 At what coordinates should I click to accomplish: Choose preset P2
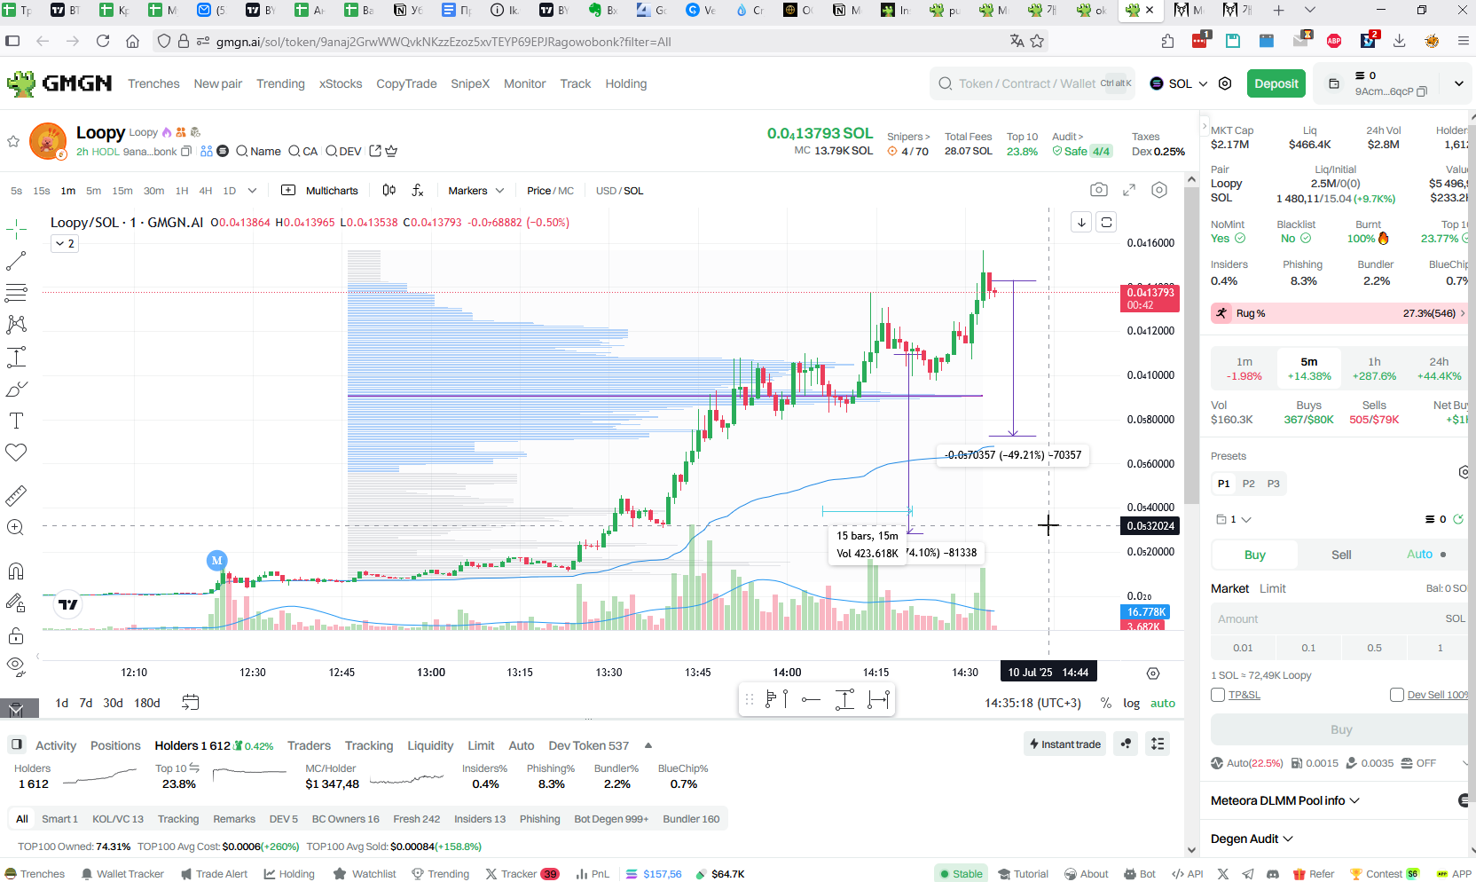coord(1248,484)
